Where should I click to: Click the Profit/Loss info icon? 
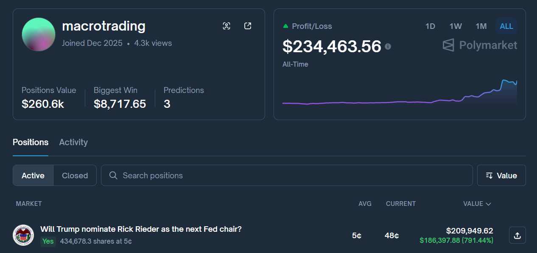point(388,47)
